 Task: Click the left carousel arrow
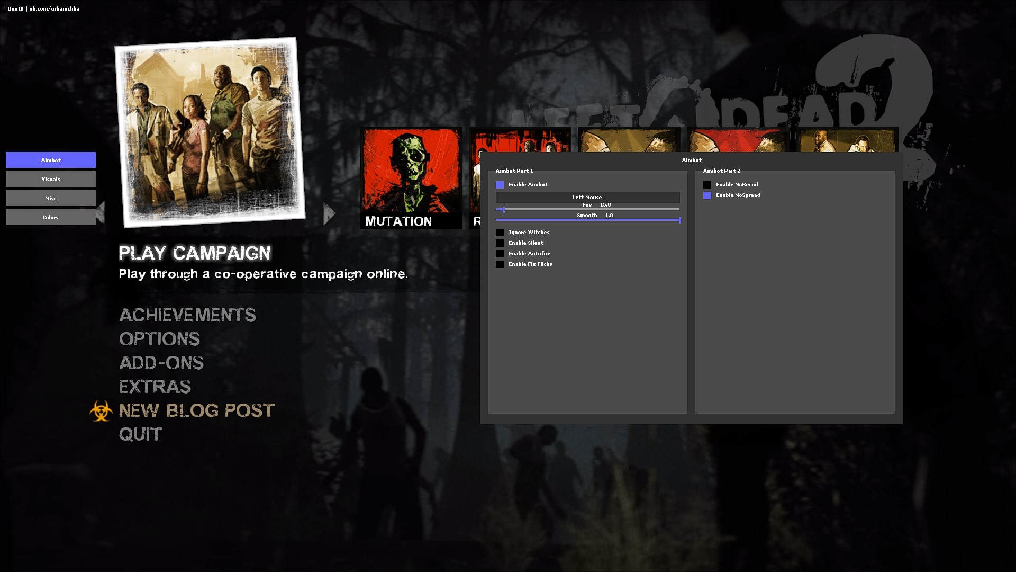point(101,213)
